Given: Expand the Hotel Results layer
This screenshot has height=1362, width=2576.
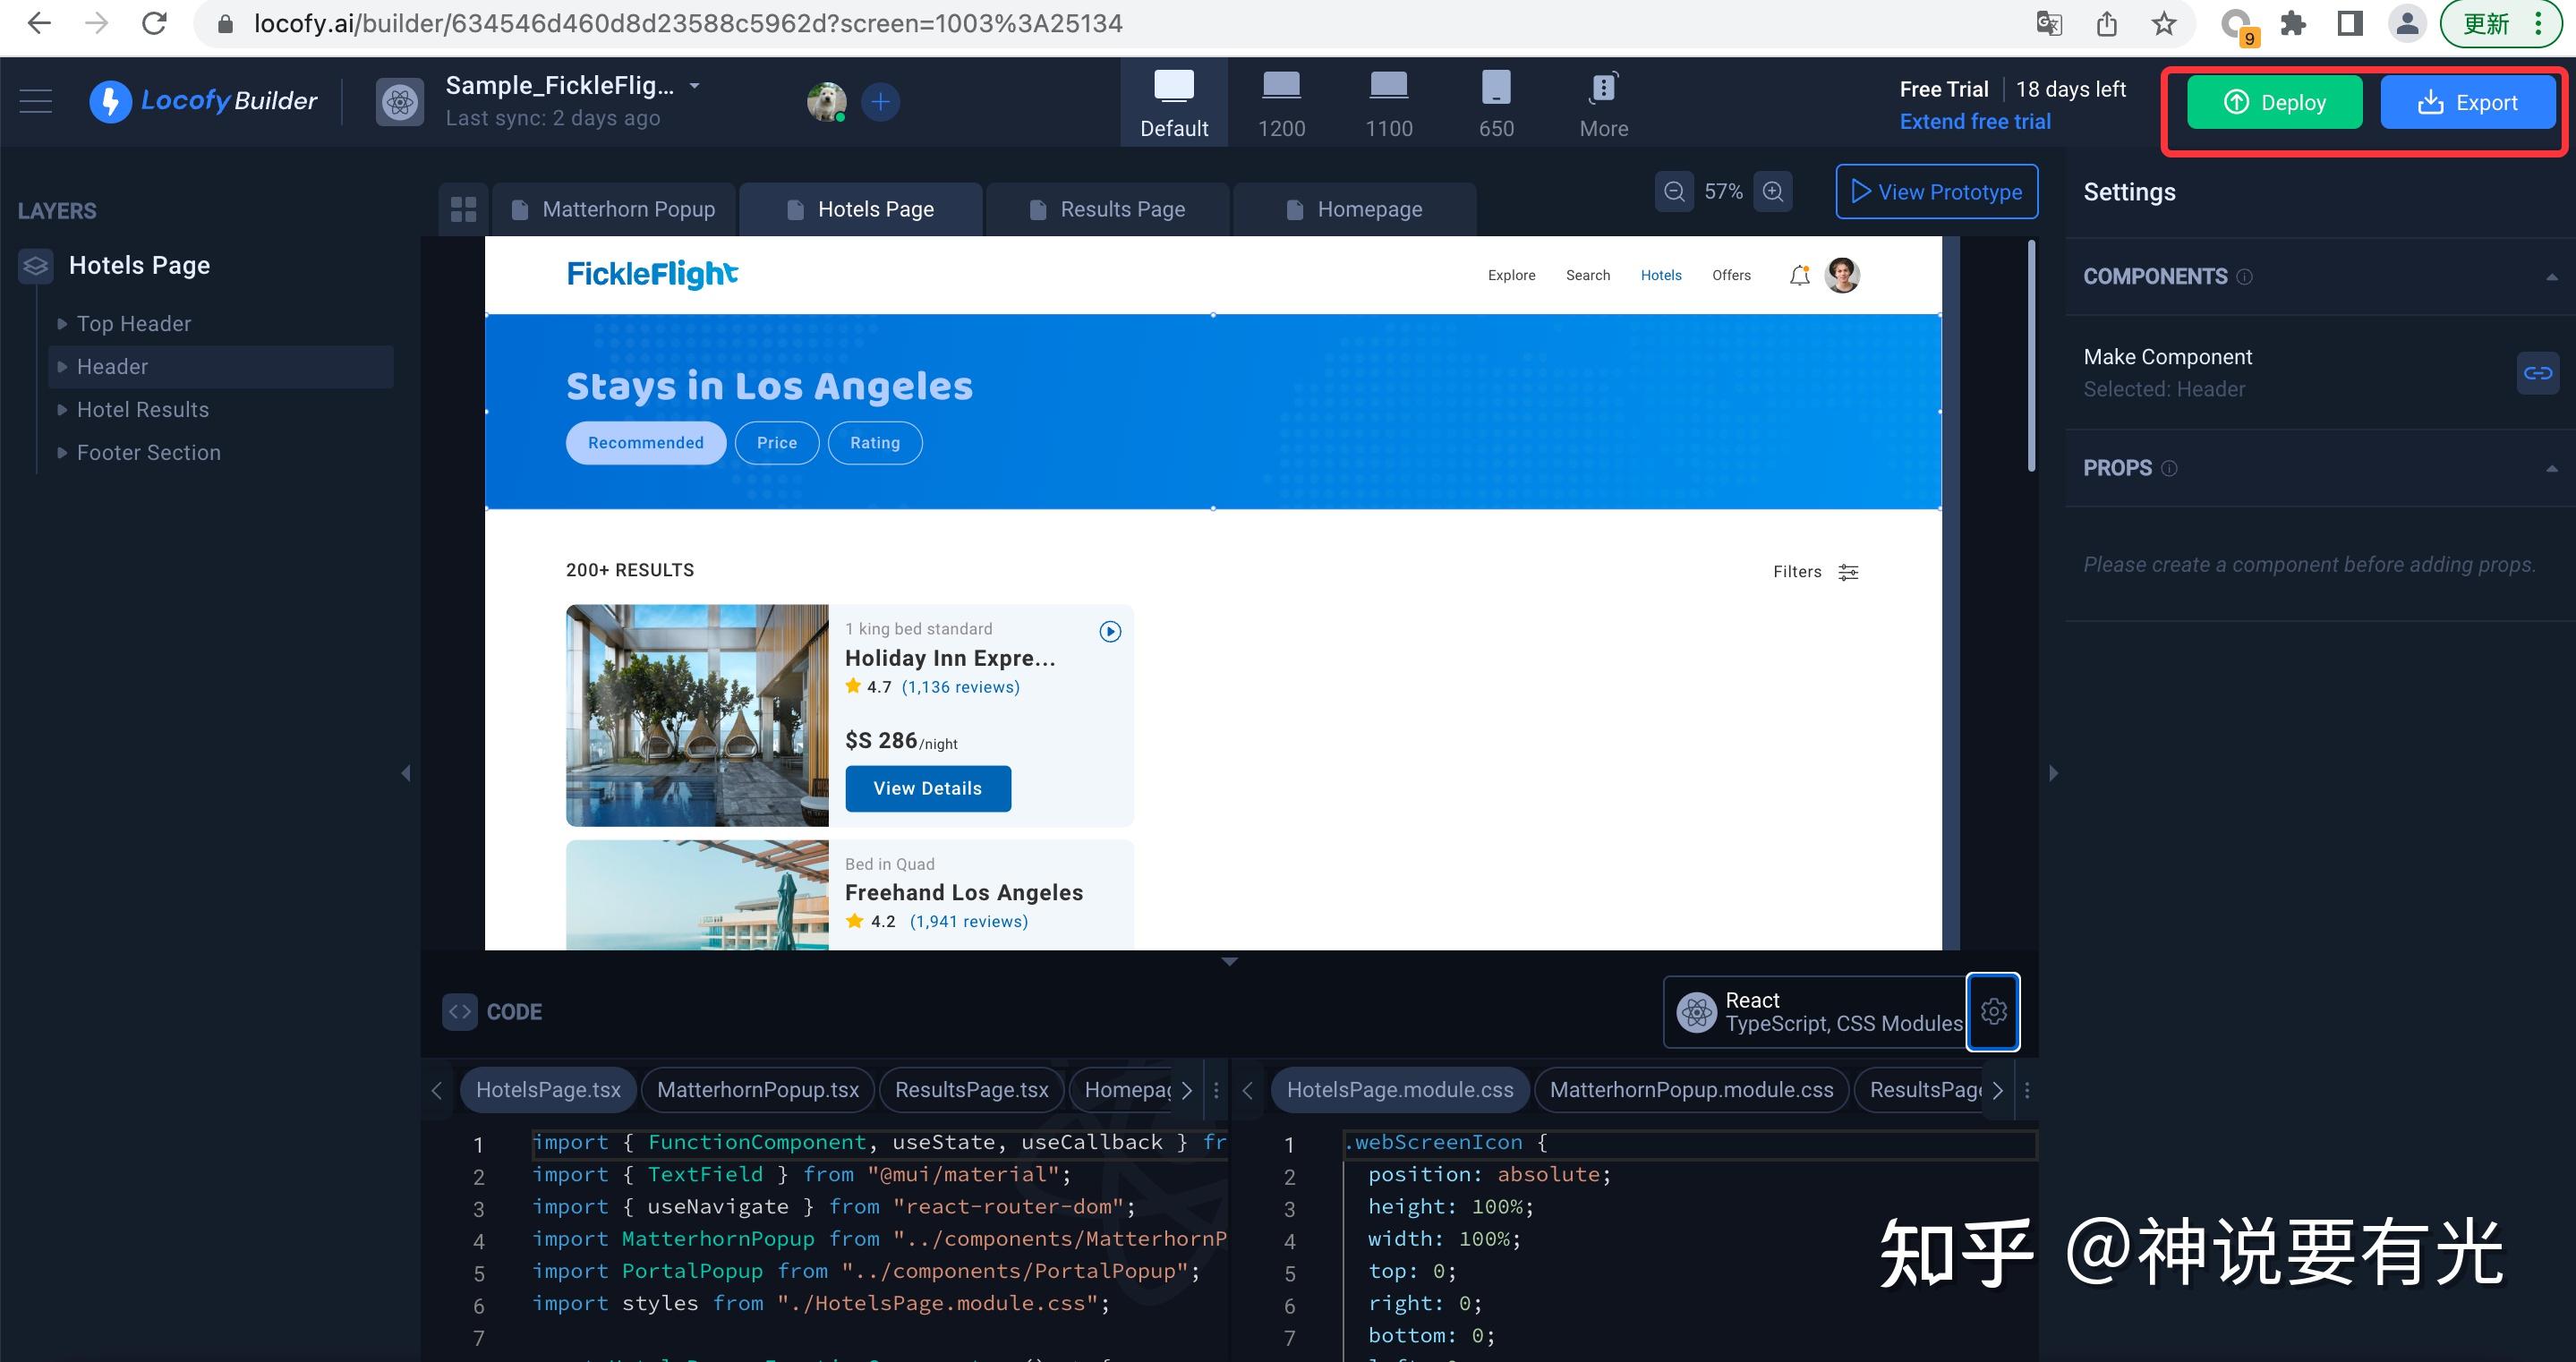Looking at the screenshot, I should coord(62,410).
